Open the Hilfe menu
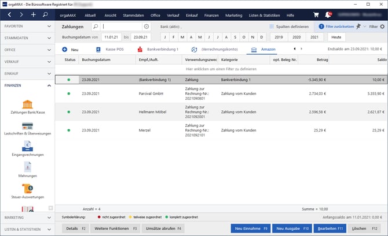 (x=290, y=15)
